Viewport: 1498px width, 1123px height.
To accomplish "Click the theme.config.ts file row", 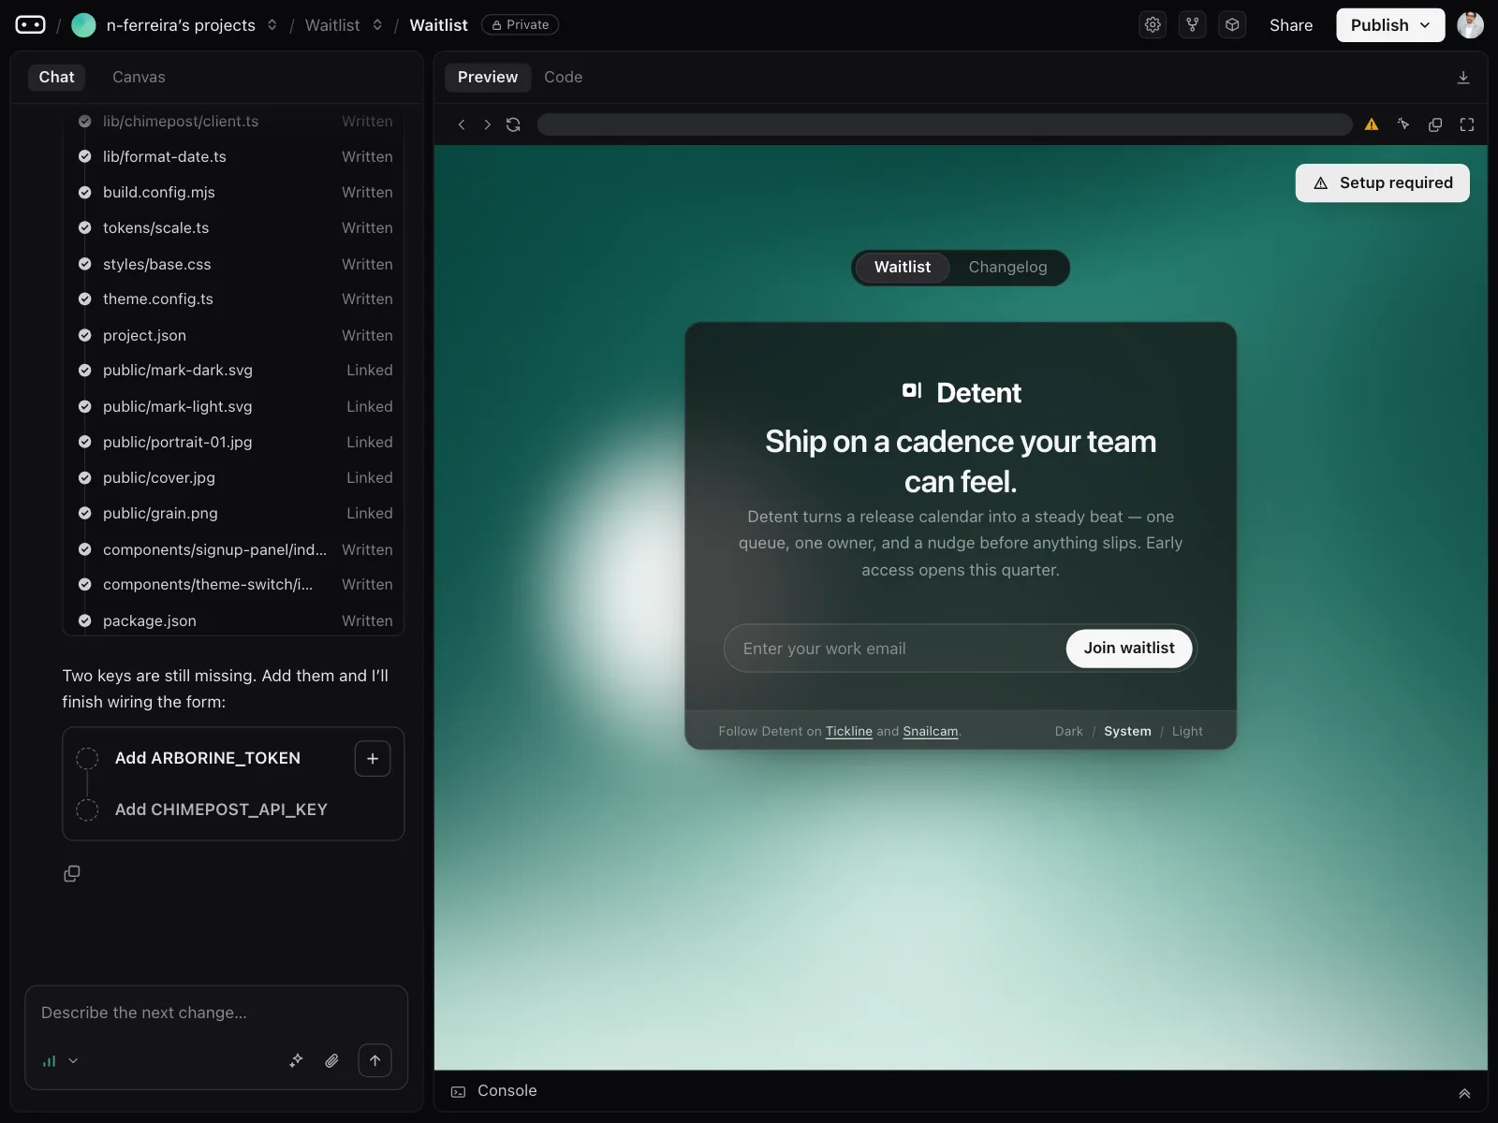I will [x=234, y=299].
